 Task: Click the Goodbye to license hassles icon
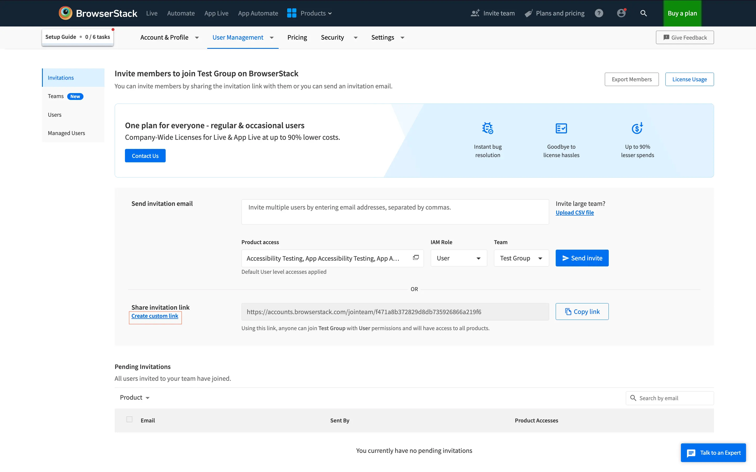pyautogui.click(x=561, y=128)
